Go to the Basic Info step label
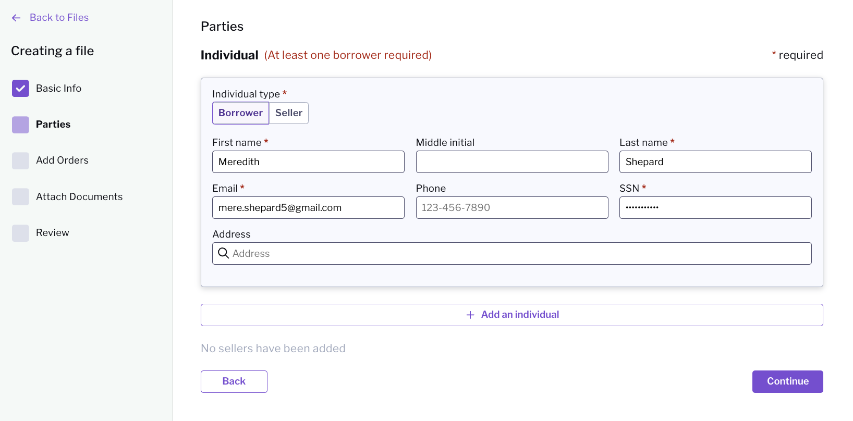Viewport: 853px width, 421px height. (58, 89)
